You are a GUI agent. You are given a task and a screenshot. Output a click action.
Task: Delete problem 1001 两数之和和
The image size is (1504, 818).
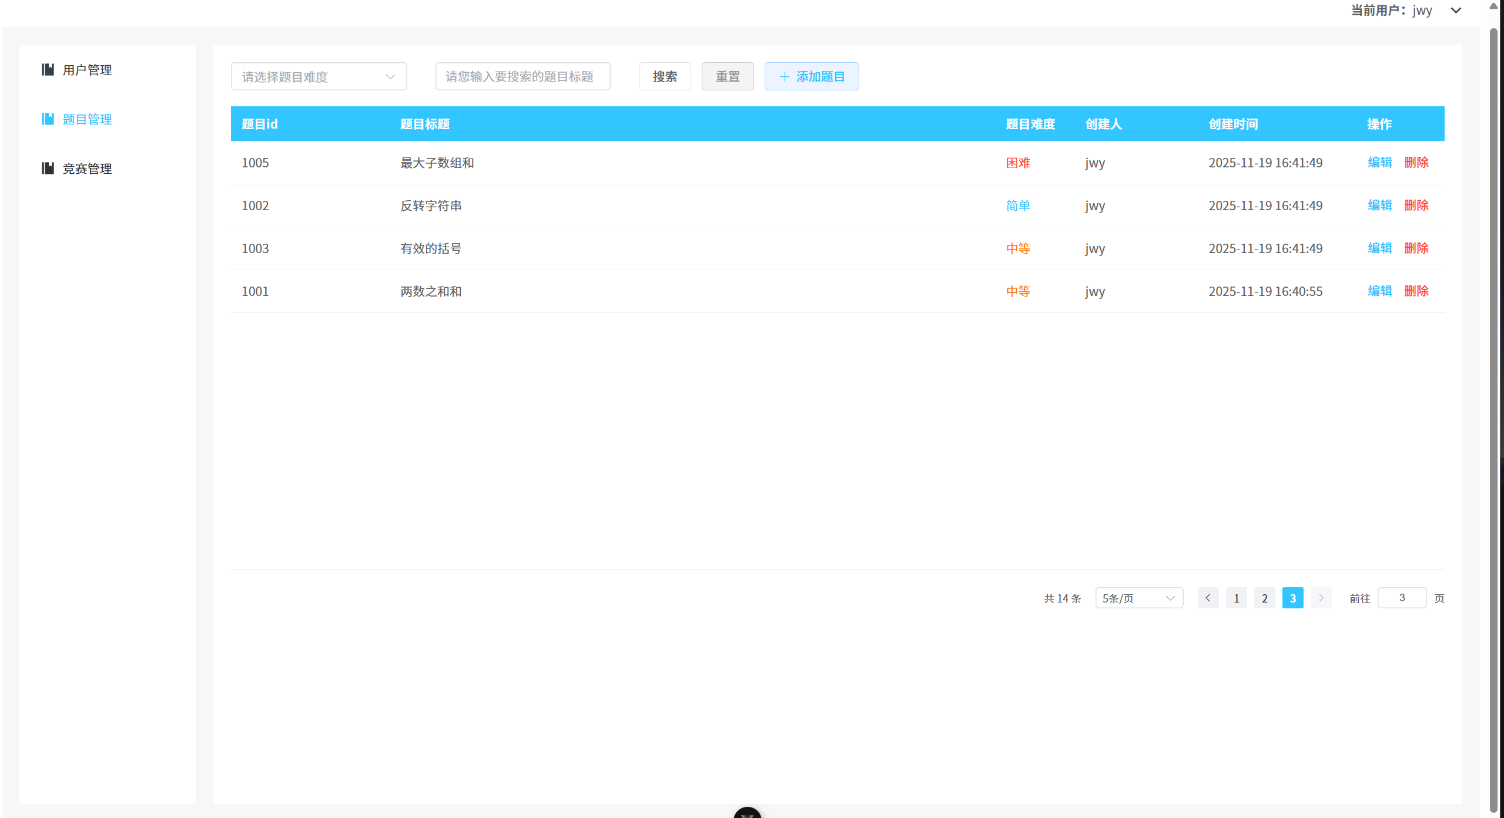[1416, 291]
